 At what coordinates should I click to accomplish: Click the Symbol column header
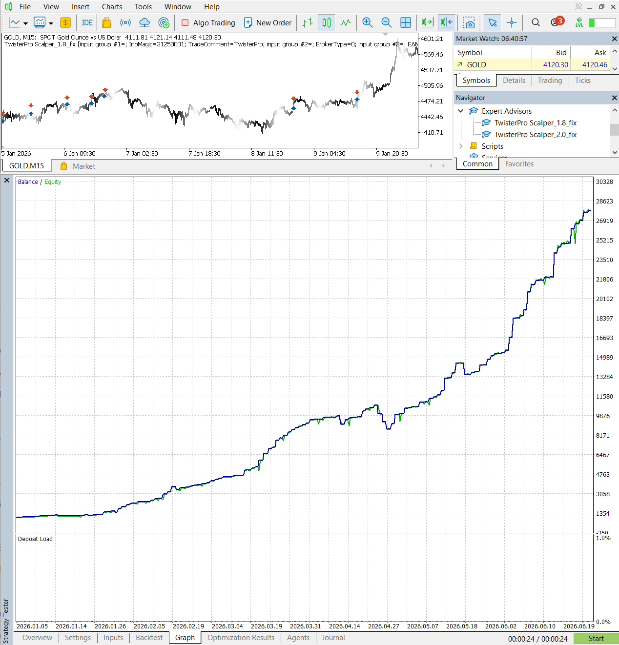493,53
